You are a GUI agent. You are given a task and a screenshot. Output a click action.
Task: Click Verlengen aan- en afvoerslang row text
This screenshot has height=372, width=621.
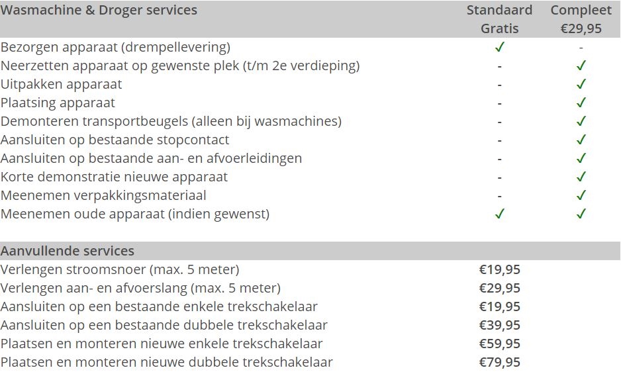(140, 288)
